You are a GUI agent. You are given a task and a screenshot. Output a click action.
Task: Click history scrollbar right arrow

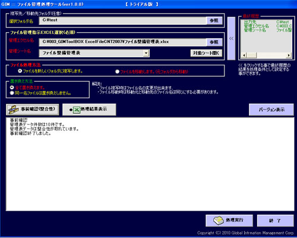[x=289, y=55]
